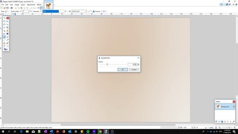Image resolution: width=238 pixels, height=134 pixels.
Task: Click the New file toolbar icon
Action: 1,8
